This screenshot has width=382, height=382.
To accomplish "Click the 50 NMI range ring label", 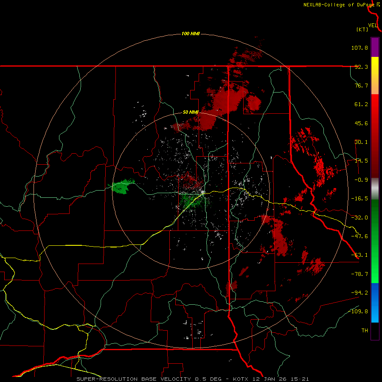I will (191, 112).
